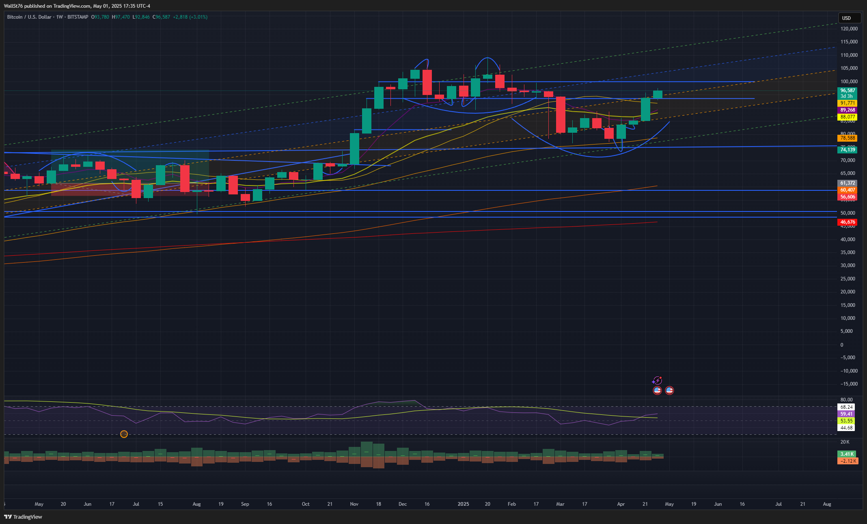Click the Bitcoin / U.S. Dollar symbol title
Viewport: 867px width, 524px height.
29,17
